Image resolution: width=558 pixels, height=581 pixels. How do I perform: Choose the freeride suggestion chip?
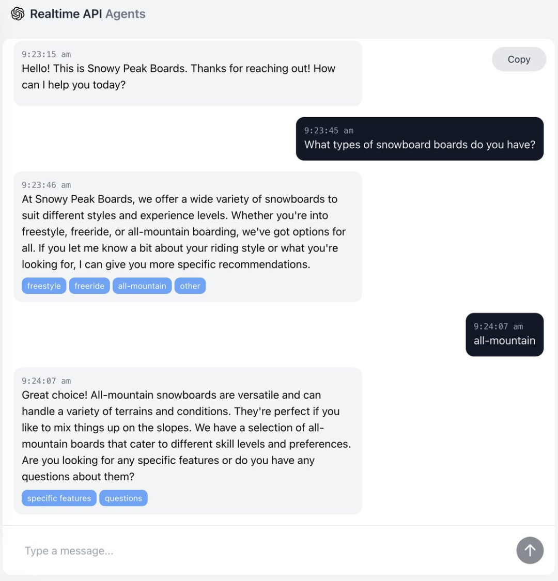[89, 286]
